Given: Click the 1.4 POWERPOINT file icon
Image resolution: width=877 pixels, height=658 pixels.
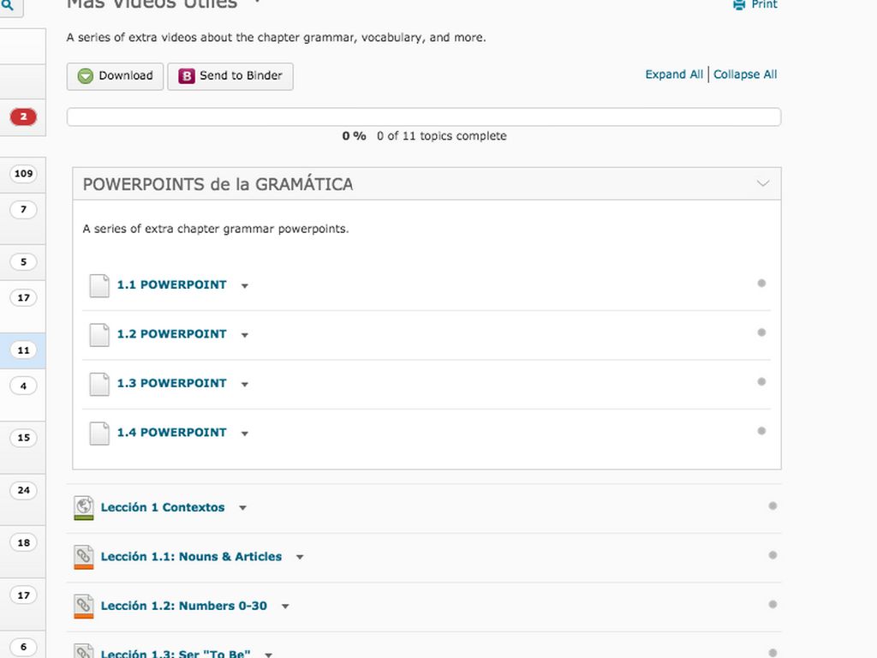Looking at the screenshot, I should point(99,433).
